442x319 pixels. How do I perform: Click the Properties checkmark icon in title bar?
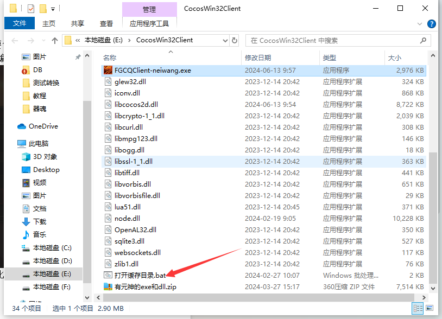(30, 9)
